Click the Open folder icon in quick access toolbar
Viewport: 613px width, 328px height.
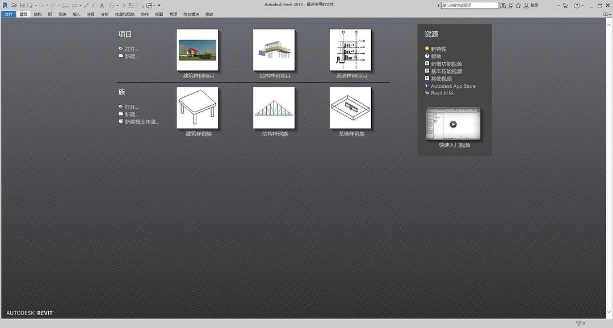[x=15, y=5]
